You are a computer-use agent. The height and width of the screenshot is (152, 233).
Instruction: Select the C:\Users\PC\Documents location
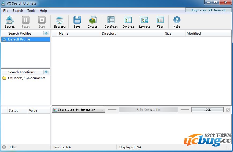click(26, 78)
